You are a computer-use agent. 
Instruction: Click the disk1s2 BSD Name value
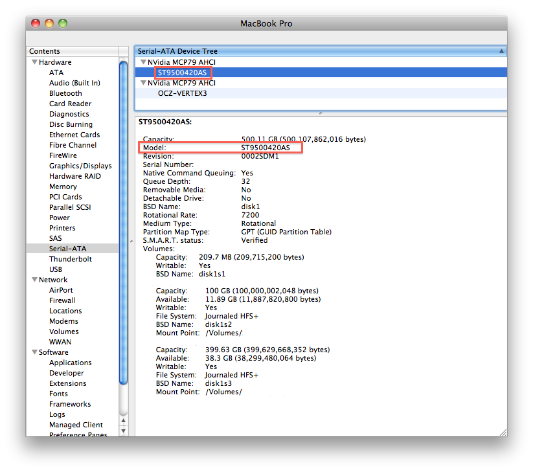coord(218,324)
